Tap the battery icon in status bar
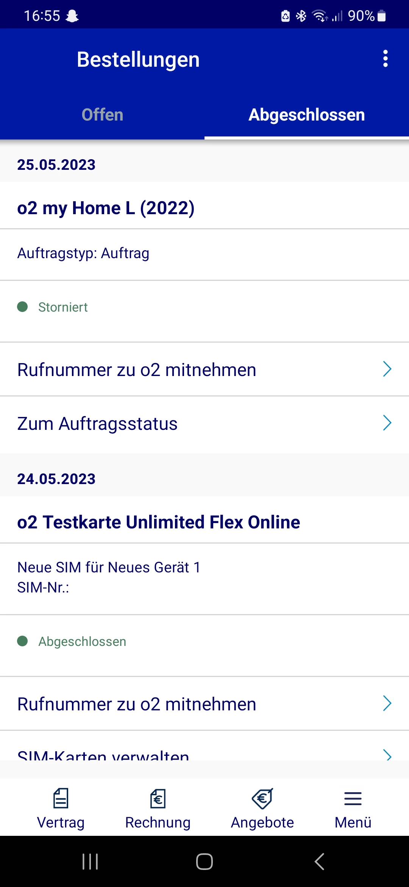Viewport: 409px width, 887px height. pyautogui.click(x=382, y=16)
